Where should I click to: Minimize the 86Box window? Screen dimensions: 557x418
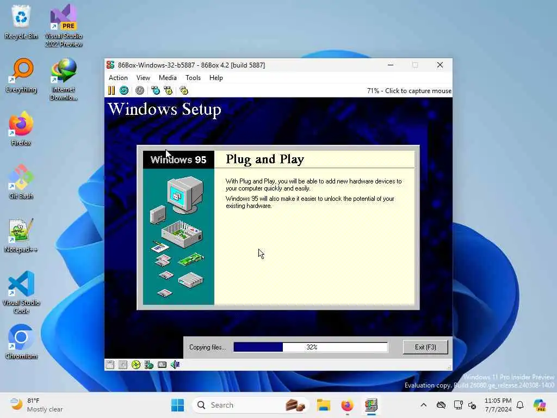click(391, 65)
